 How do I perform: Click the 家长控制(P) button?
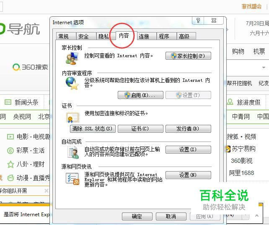(x=188, y=56)
